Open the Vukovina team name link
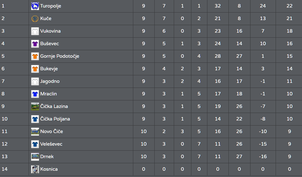This screenshot has height=177, width=302. click(50, 31)
